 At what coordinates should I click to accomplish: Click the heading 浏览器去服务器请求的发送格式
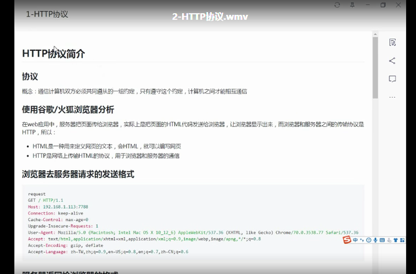(78, 174)
